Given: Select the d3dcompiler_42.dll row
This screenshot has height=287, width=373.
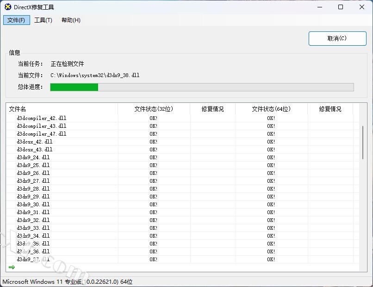Looking at the screenshot, I should (182, 118).
